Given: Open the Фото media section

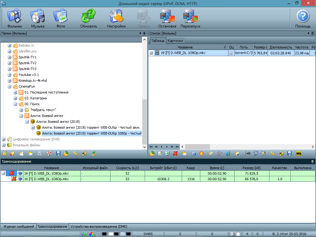Looking at the screenshot, I should (61, 18).
